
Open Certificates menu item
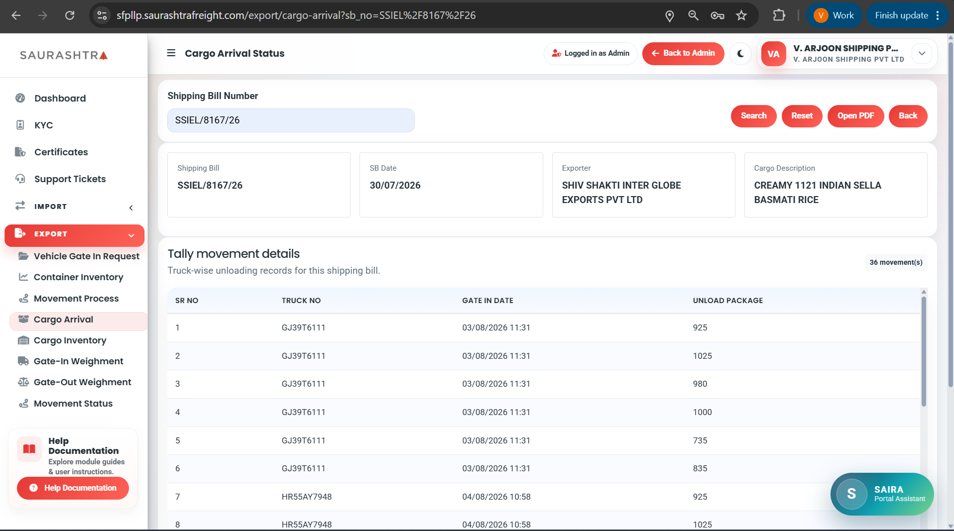tap(61, 152)
